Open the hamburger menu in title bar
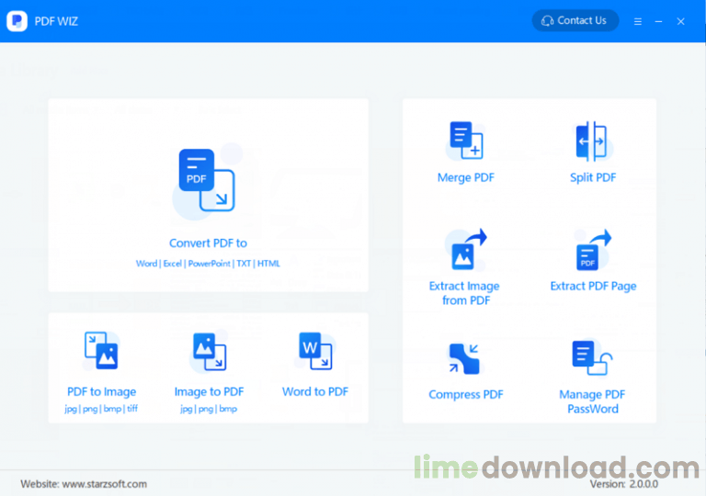 tap(638, 21)
